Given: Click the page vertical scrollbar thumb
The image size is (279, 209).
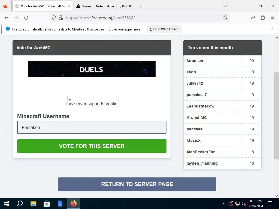Looking at the screenshot, I should point(277,116).
